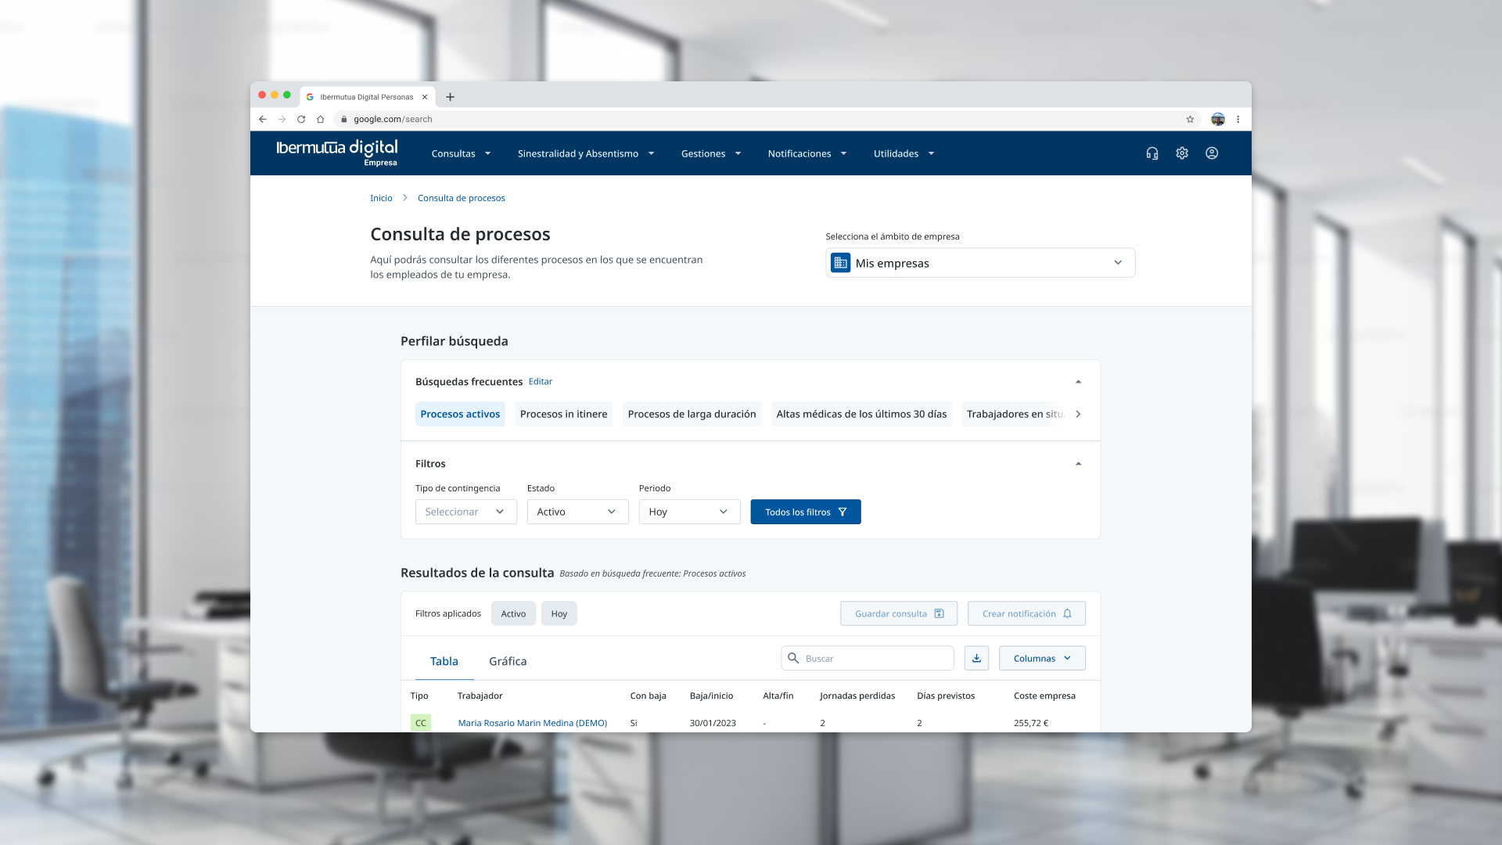This screenshot has width=1502, height=845.
Task: Collapse the Búsquedas frecuentes section
Action: tap(1078, 382)
